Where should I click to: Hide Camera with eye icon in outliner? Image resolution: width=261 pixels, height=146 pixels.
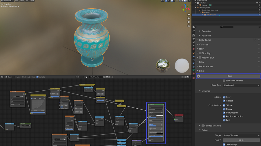tap(259, 5)
